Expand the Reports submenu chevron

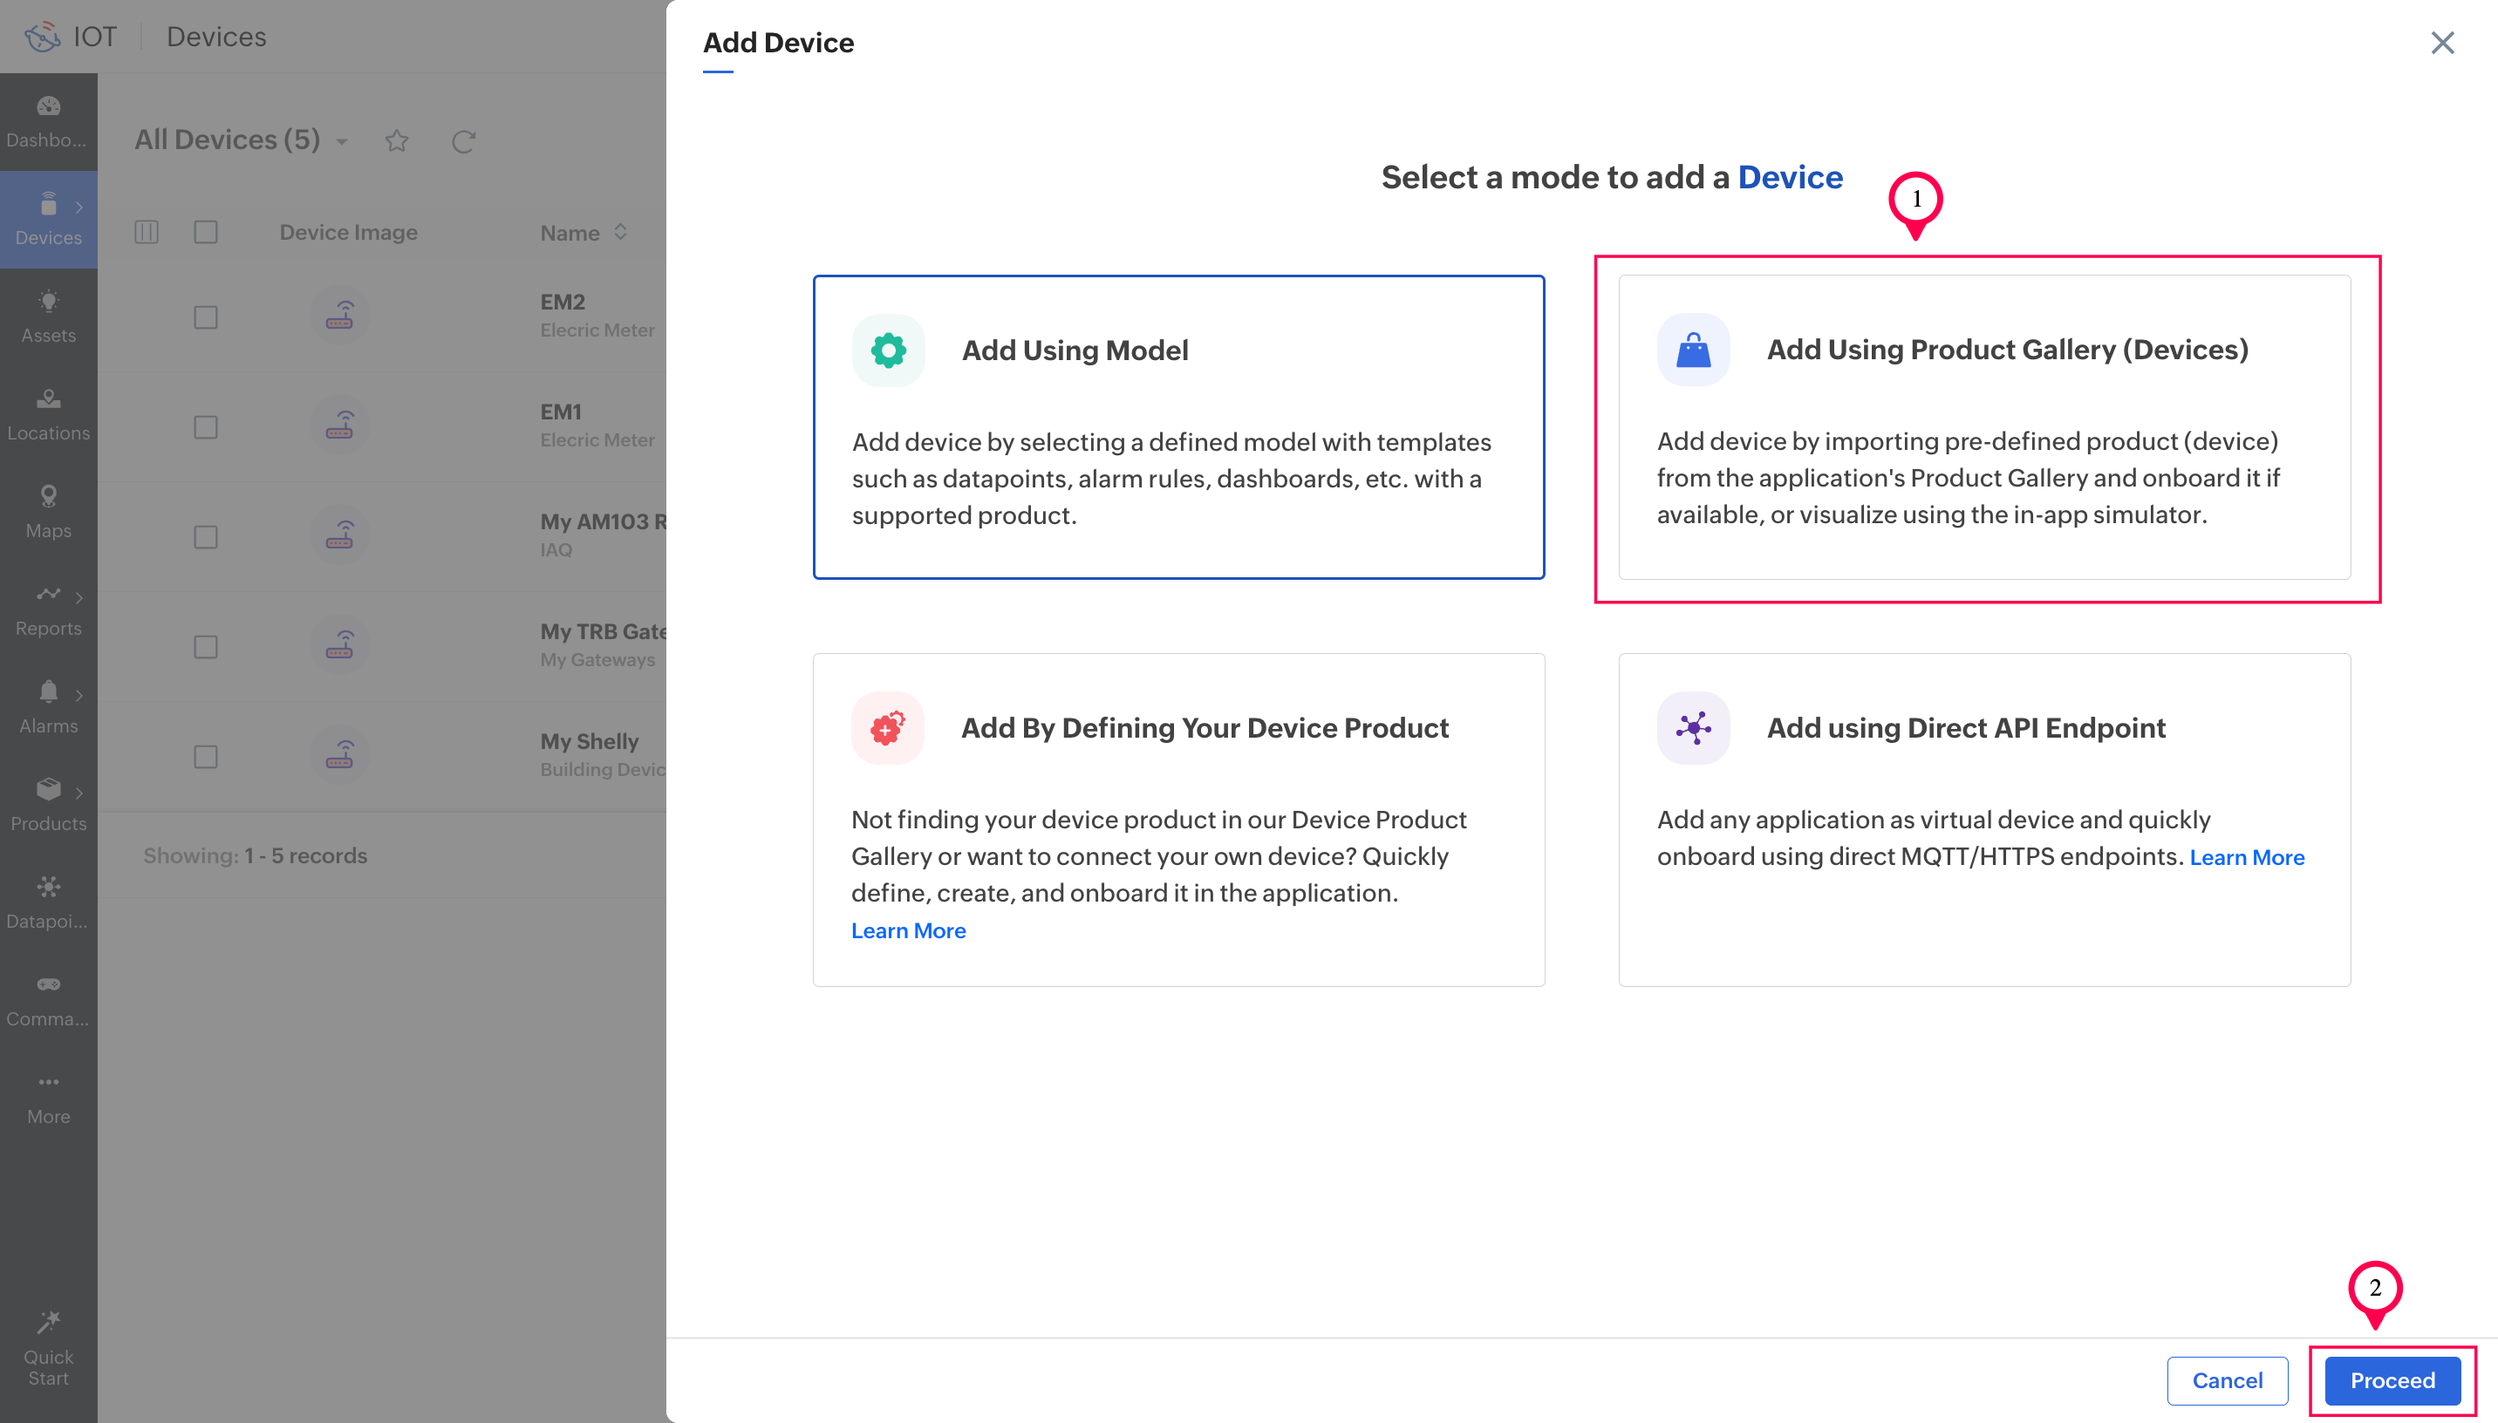coord(79,597)
